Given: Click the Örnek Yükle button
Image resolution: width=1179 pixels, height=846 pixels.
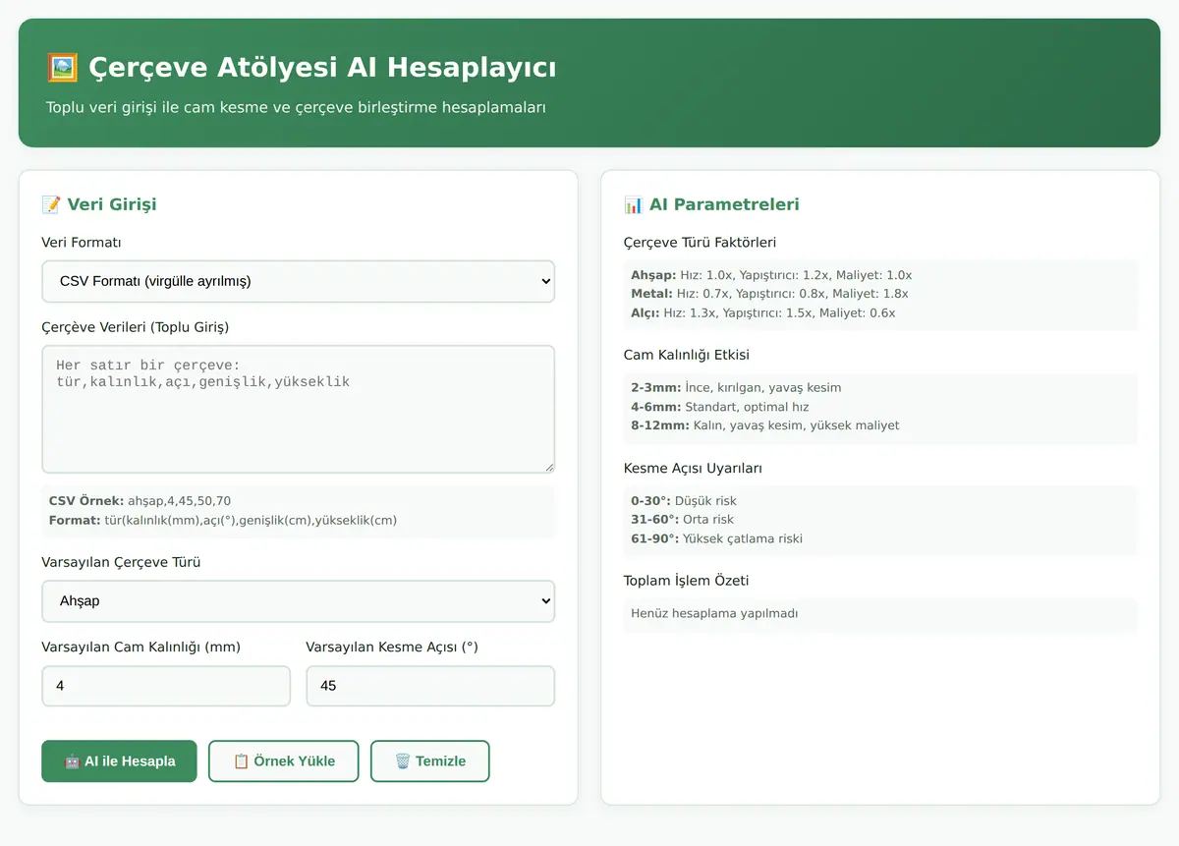Looking at the screenshot, I should coord(284,761).
